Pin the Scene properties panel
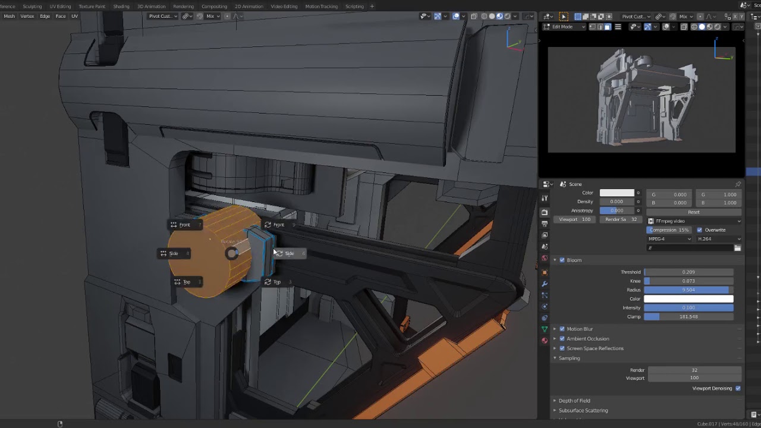761x428 pixels. 738,184
